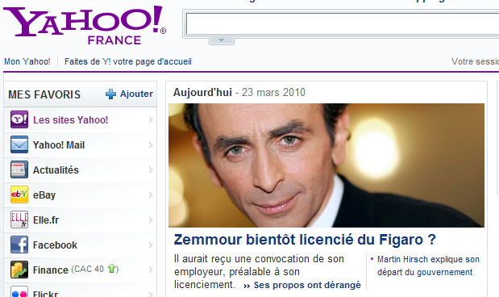Image resolution: width=499 pixels, height=297 pixels.
Task: Expand the eBay row arrow
Action: (x=151, y=195)
